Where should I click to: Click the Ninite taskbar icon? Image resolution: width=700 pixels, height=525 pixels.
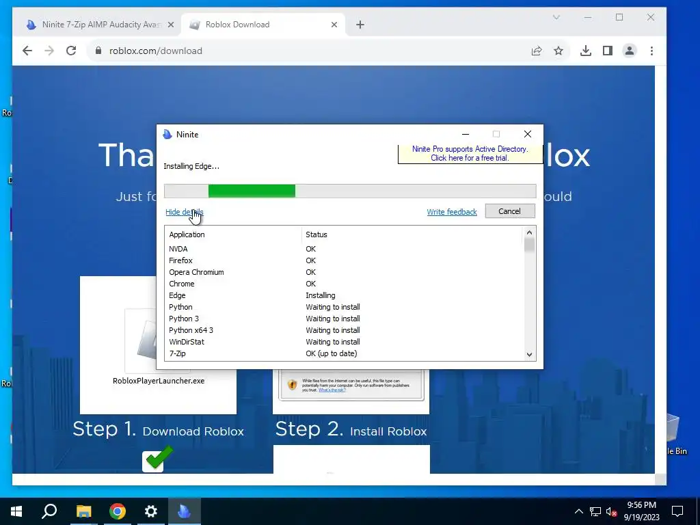pyautogui.click(x=185, y=511)
